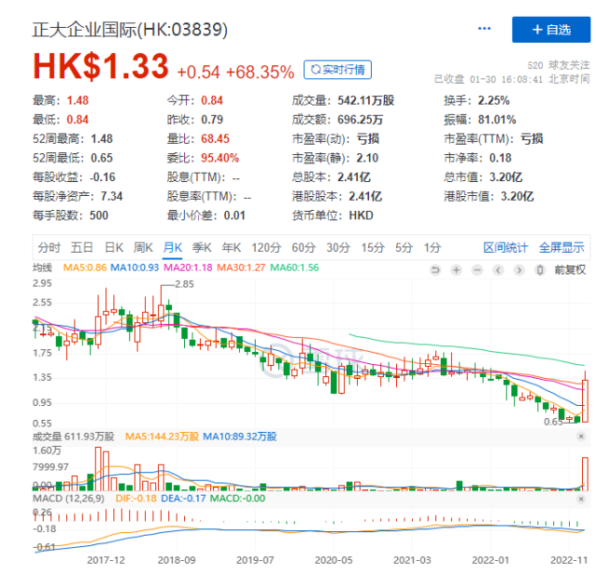
Task: Add stock with the 自选 button
Action: pos(551,30)
